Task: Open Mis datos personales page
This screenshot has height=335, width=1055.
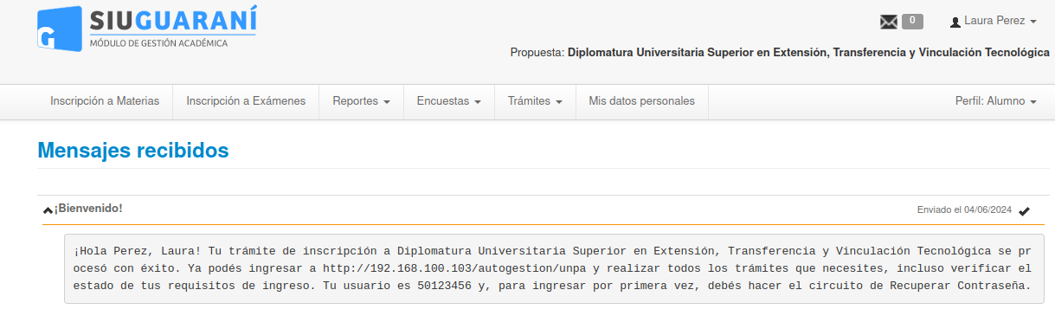Action: (x=641, y=101)
